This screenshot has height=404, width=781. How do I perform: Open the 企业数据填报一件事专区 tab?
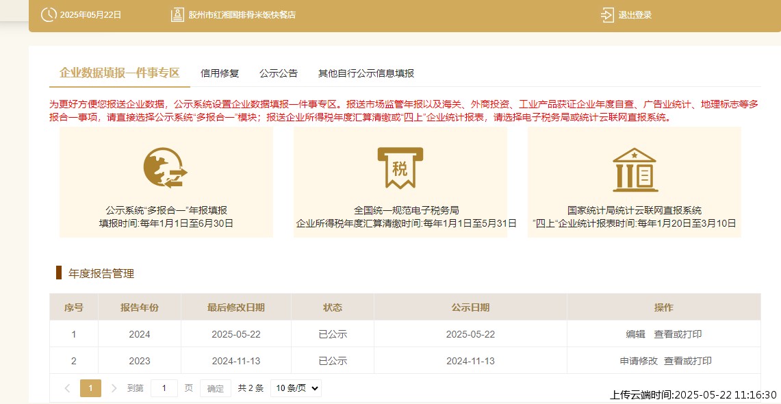pyautogui.click(x=120, y=73)
